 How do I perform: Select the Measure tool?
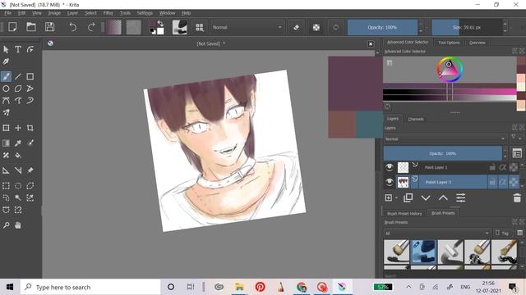(18, 170)
